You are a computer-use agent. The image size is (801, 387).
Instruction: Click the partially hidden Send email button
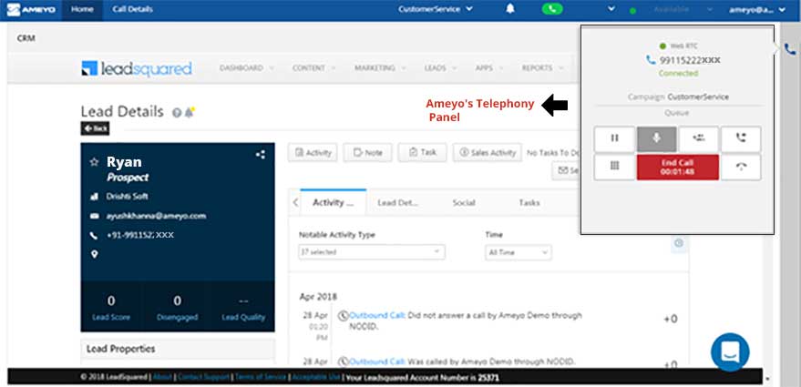566,171
